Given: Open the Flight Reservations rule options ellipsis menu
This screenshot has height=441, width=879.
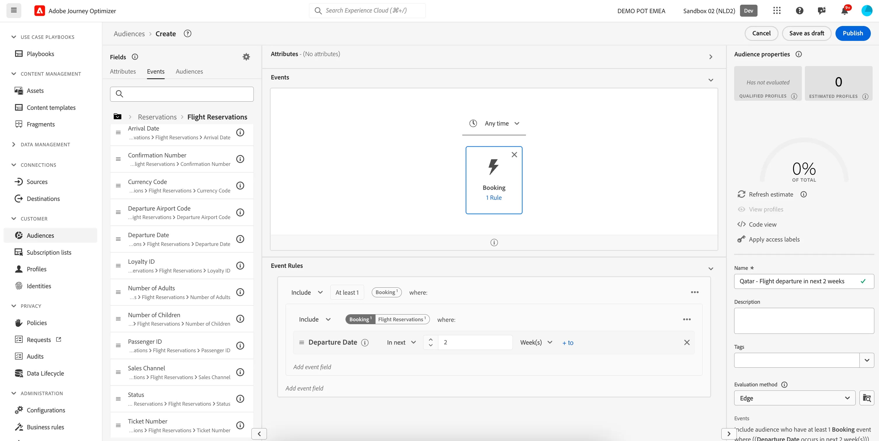Looking at the screenshot, I should pyautogui.click(x=687, y=320).
